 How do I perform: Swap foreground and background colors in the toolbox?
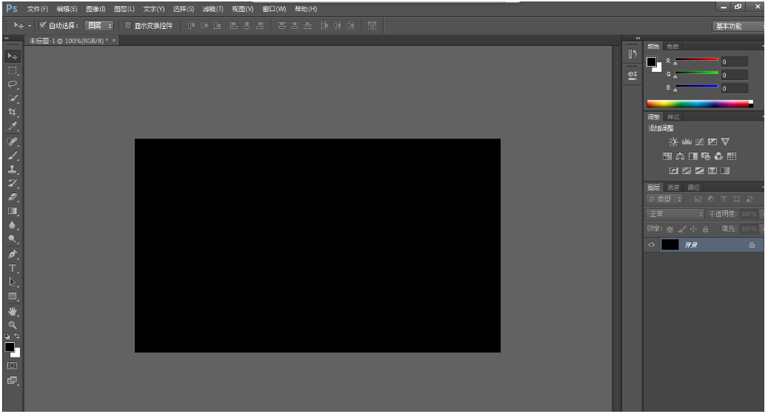tap(16, 336)
